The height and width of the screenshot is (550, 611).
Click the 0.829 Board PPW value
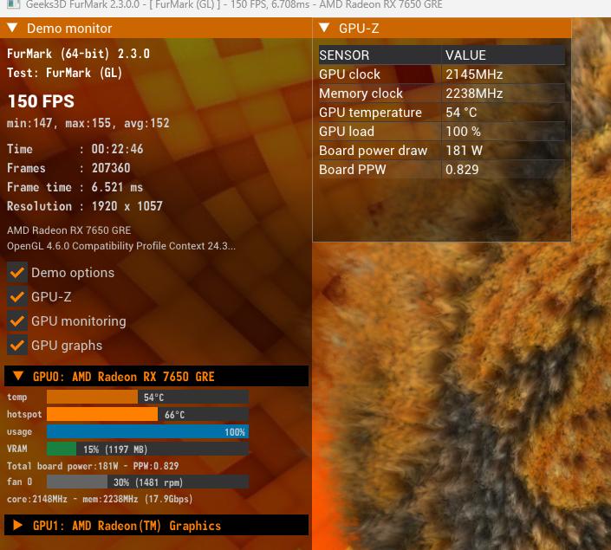[462, 170]
